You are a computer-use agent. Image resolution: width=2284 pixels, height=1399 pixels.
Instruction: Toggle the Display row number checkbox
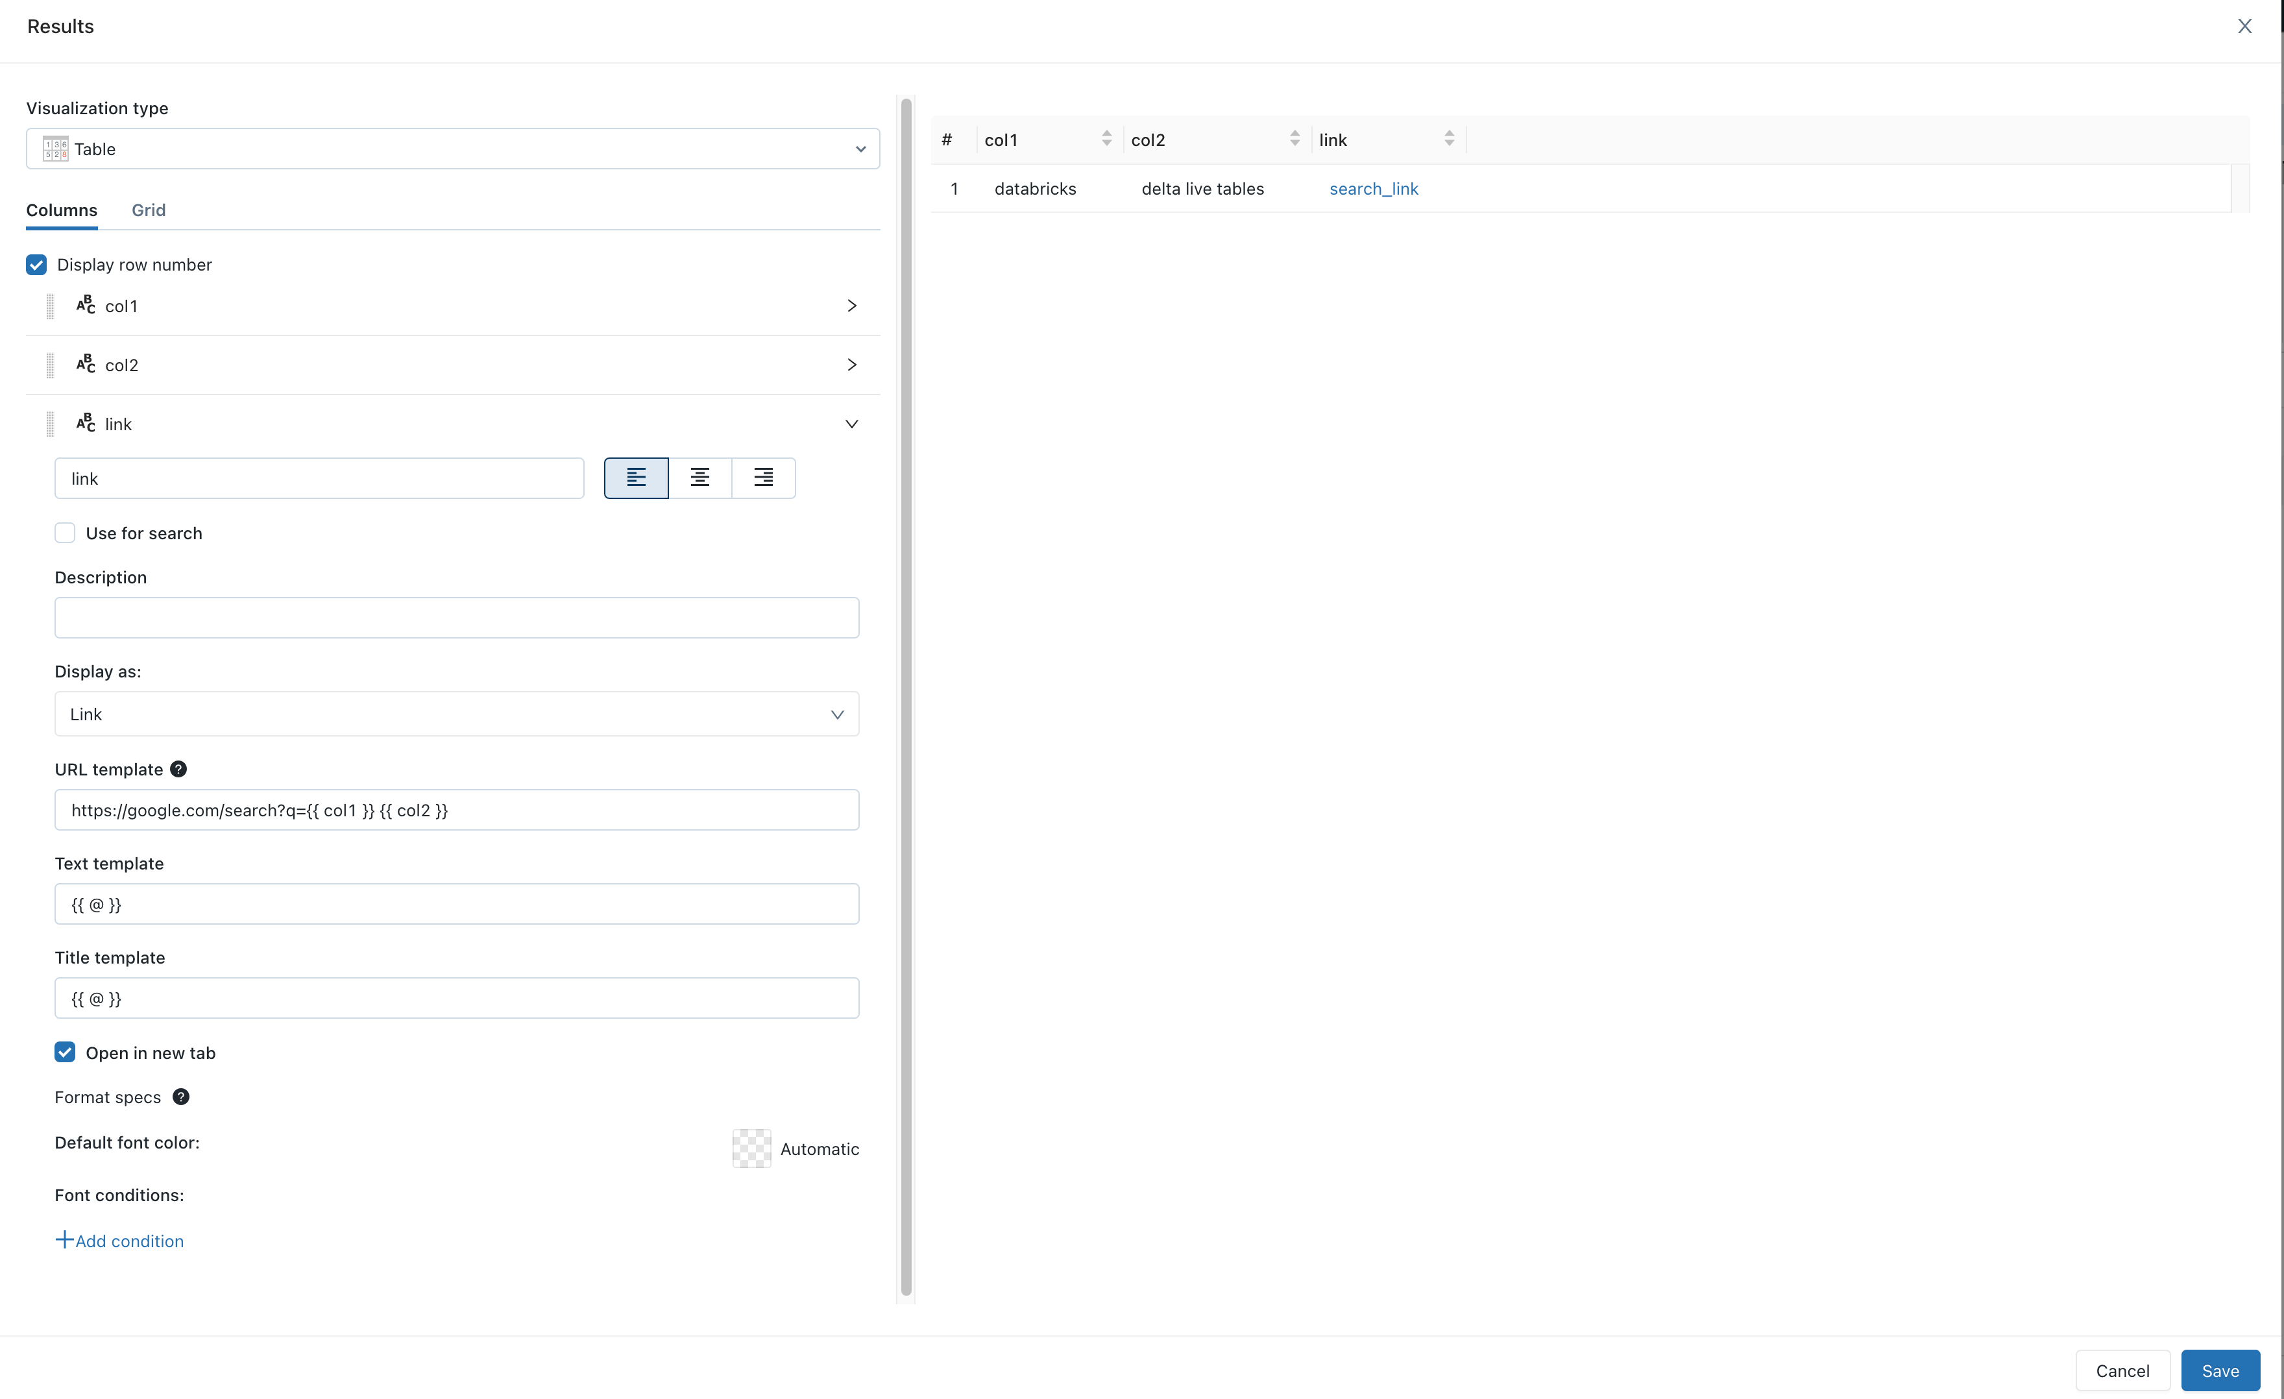click(36, 264)
